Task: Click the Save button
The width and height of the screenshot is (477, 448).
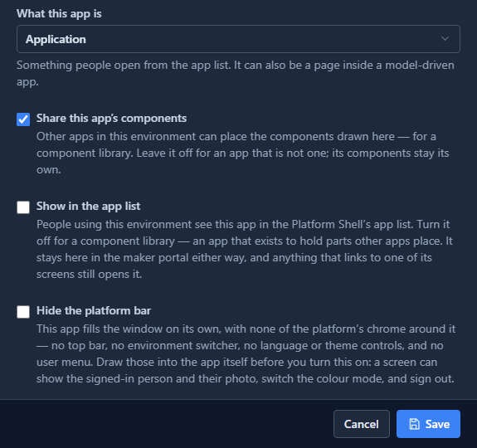Action: pyautogui.click(x=428, y=424)
